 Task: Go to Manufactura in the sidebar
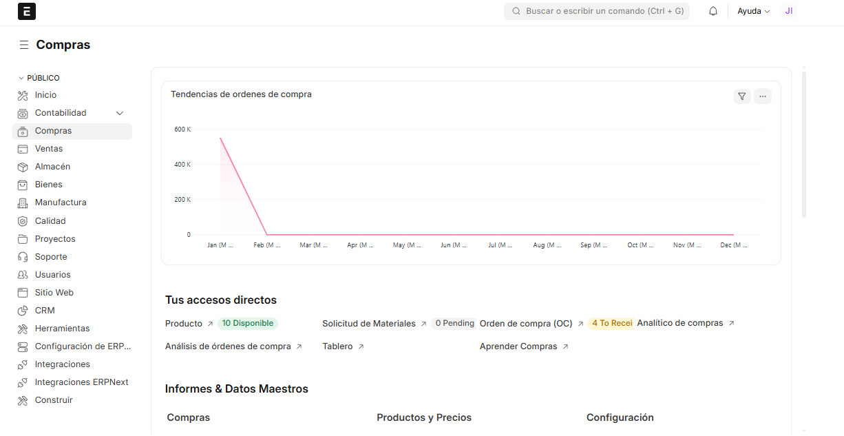[x=61, y=203]
